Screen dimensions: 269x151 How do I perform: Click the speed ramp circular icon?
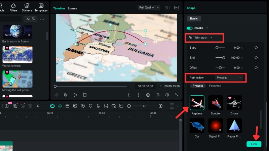pos(83,106)
